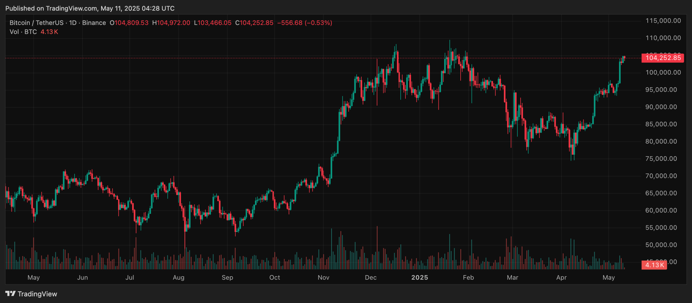The image size is (692, 303).
Task: Open the time axis settings via 2025 label
Action: pos(419,277)
